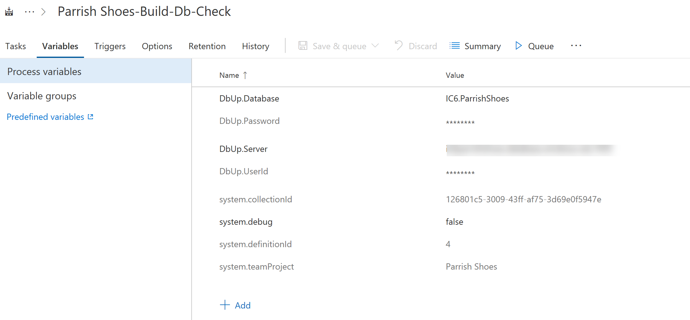
Task: Select Process variables in the sidebar
Action: click(44, 72)
